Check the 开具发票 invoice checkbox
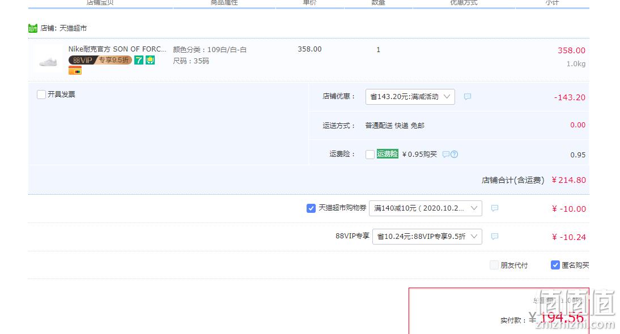620x334 pixels. [x=41, y=95]
